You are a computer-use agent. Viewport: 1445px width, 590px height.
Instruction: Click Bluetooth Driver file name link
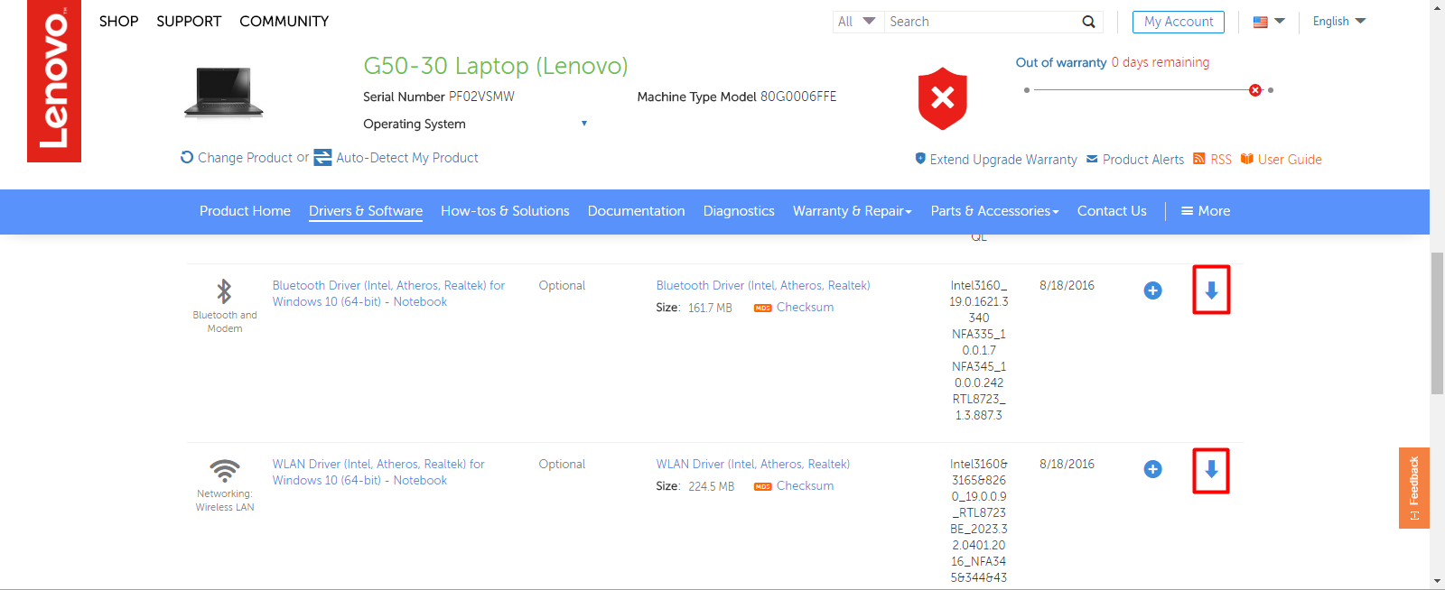[x=763, y=285]
